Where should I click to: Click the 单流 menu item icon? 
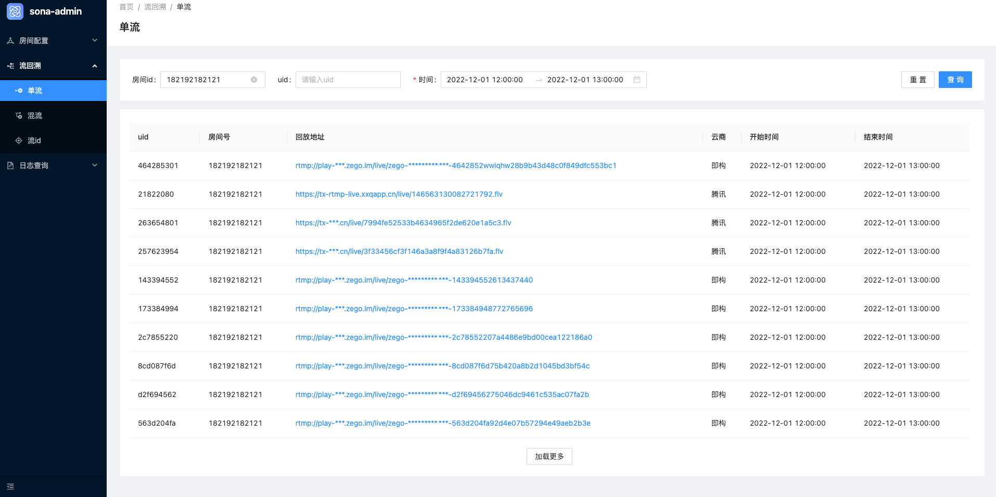(x=19, y=91)
